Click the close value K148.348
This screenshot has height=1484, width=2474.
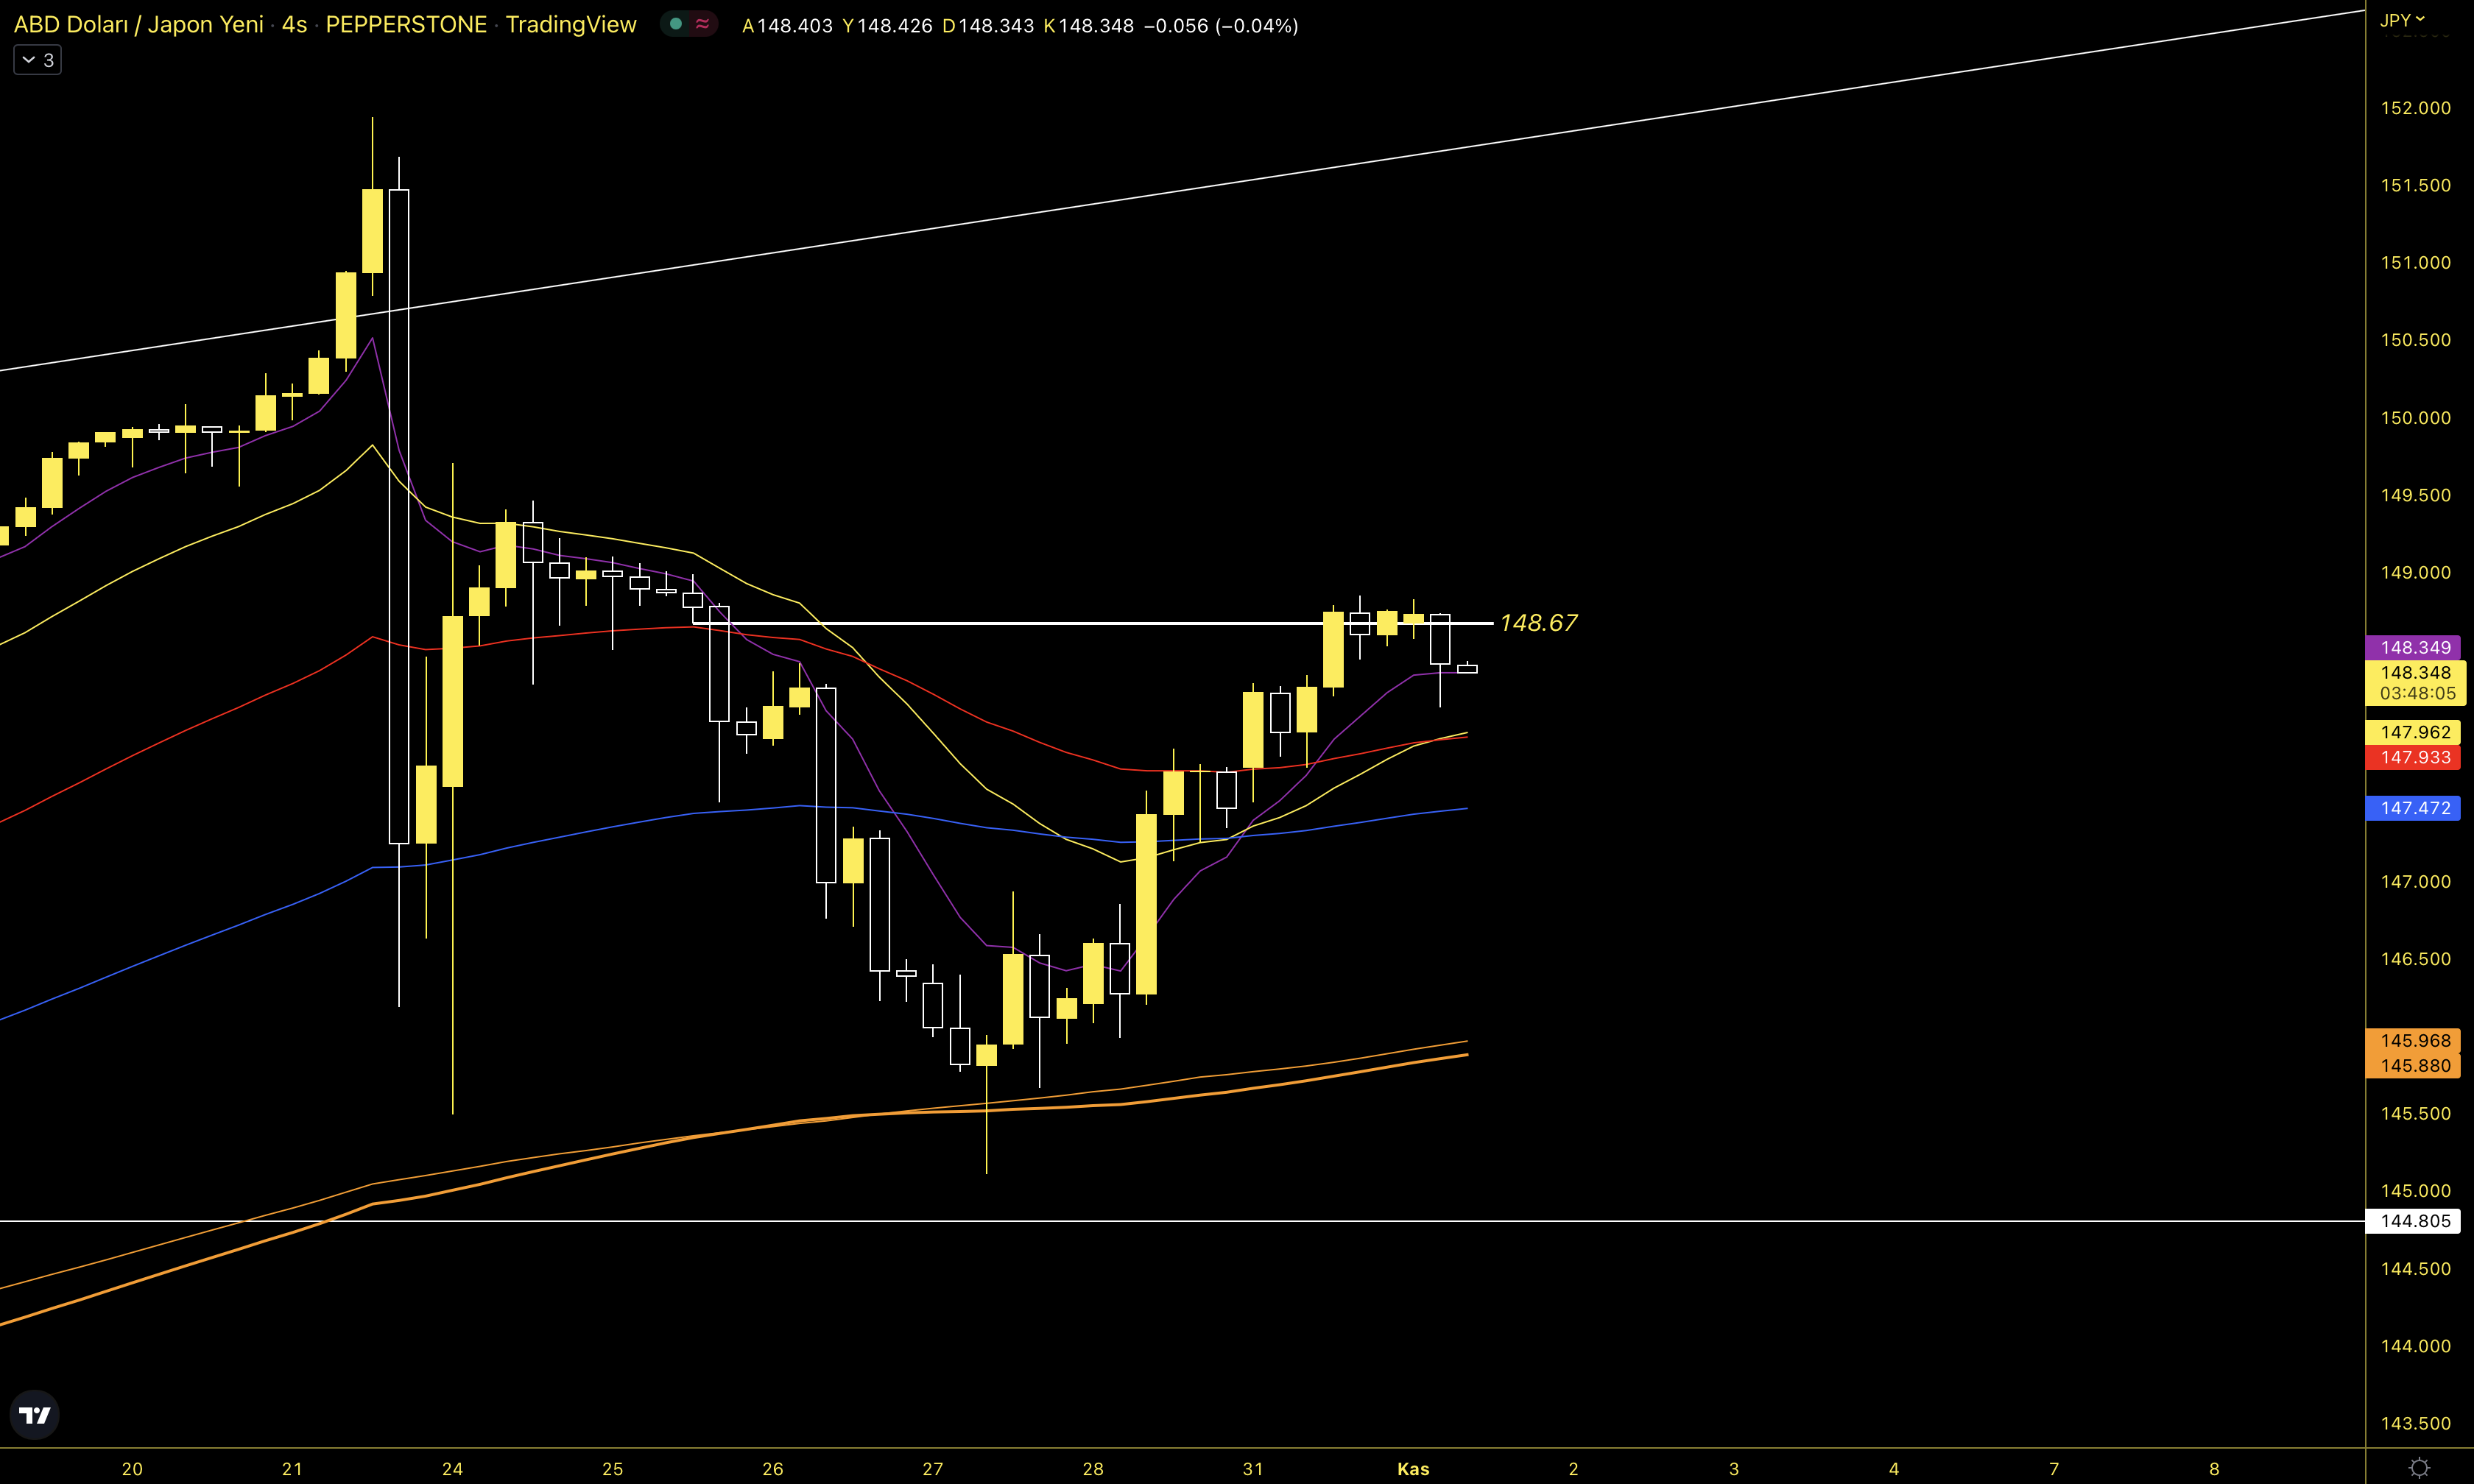pos(1088,26)
